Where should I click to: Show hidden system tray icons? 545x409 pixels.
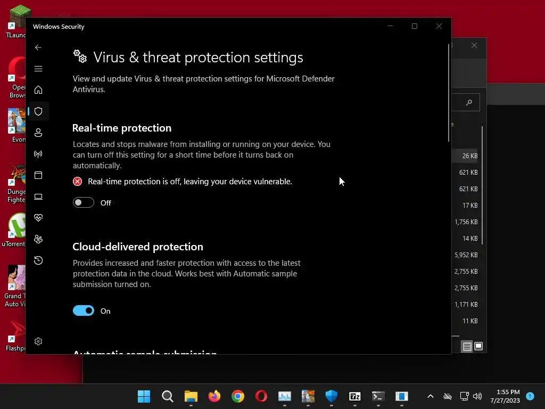[430, 396]
